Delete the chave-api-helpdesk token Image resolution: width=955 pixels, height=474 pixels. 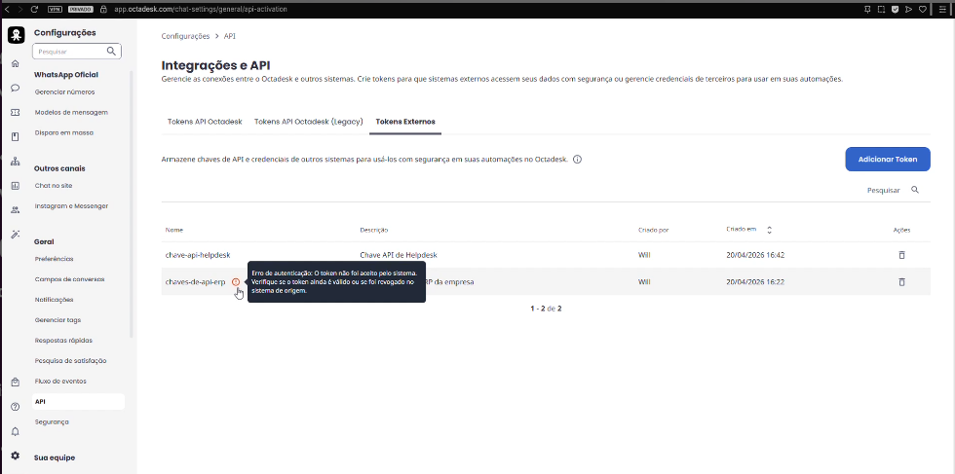pyautogui.click(x=902, y=255)
